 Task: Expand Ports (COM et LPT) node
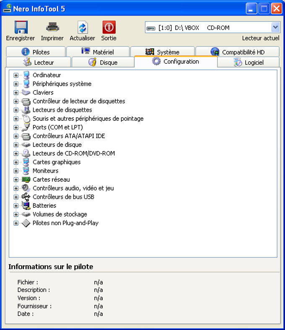[16, 127]
